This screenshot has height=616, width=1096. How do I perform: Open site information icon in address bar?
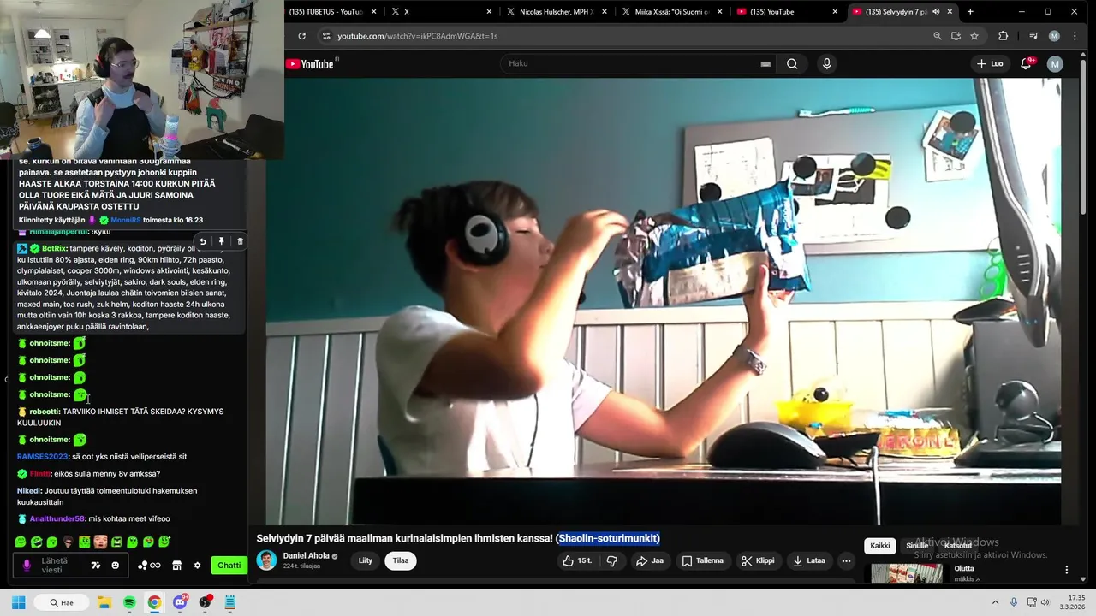[325, 36]
